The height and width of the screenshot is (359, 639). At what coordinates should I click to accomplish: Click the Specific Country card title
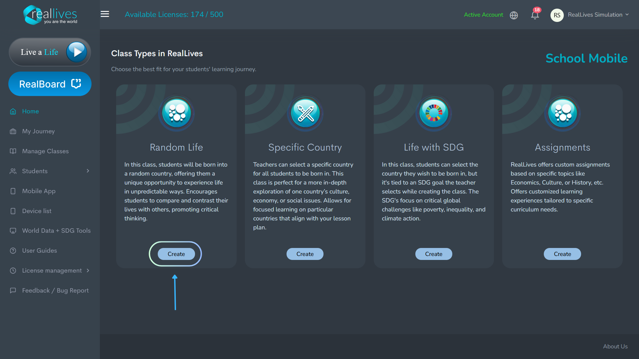click(x=305, y=147)
